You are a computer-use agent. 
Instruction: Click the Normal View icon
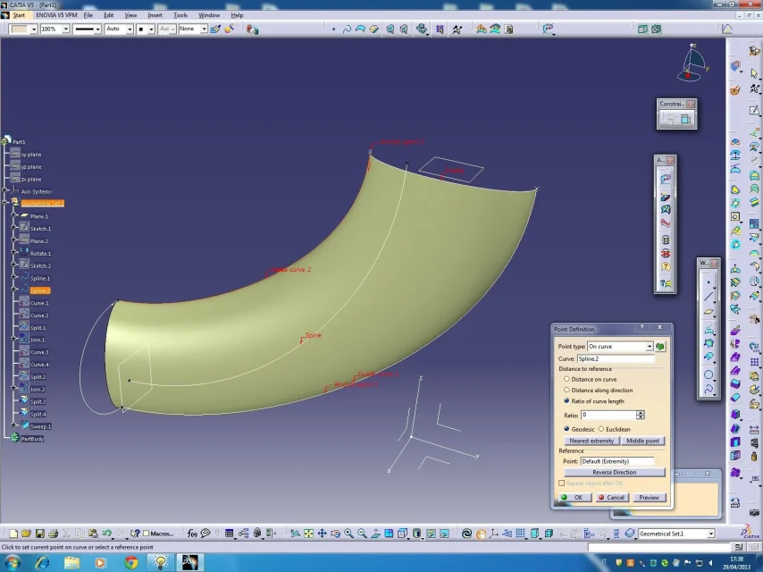375,534
